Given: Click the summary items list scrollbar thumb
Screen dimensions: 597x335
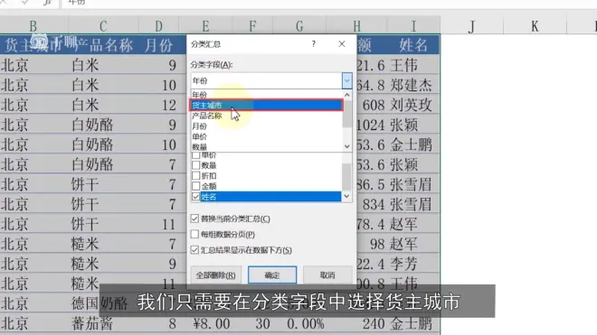Looking at the screenshot, I should tap(346, 176).
